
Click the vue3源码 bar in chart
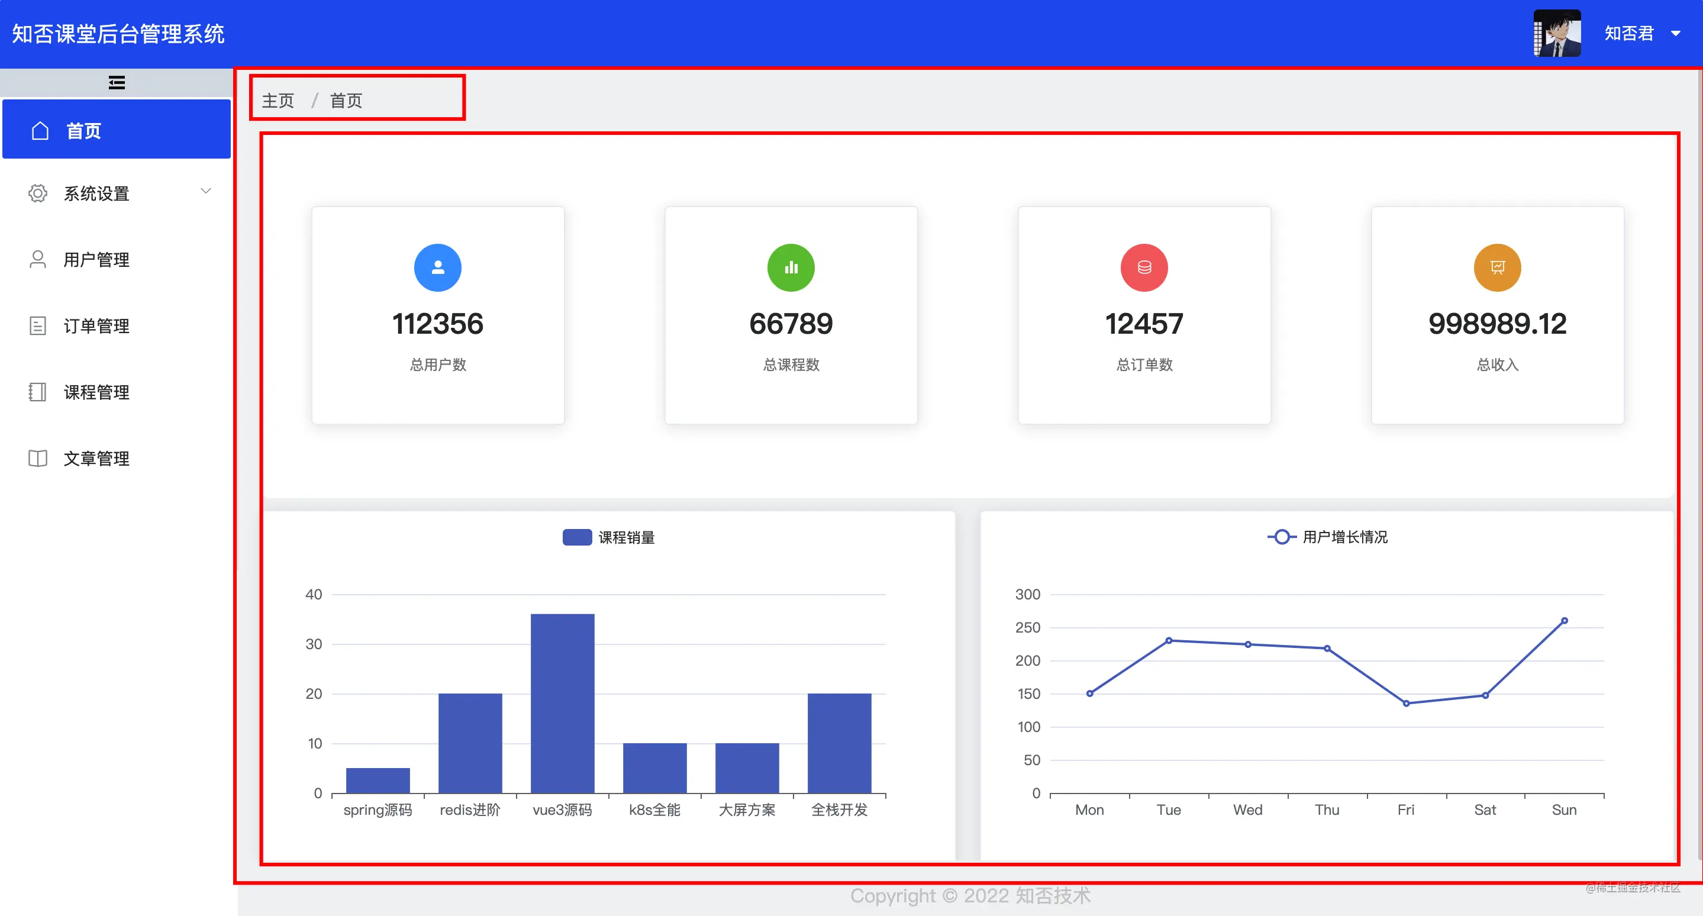(562, 702)
